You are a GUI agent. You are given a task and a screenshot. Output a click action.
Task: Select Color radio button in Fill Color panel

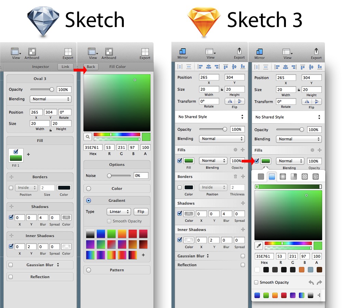(89, 189)
